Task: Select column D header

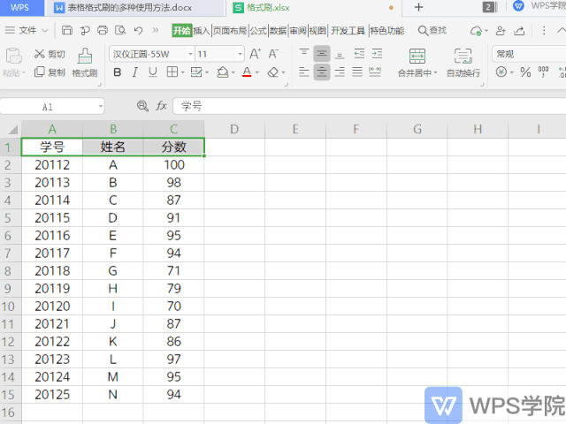Action: tap(234, 129)
